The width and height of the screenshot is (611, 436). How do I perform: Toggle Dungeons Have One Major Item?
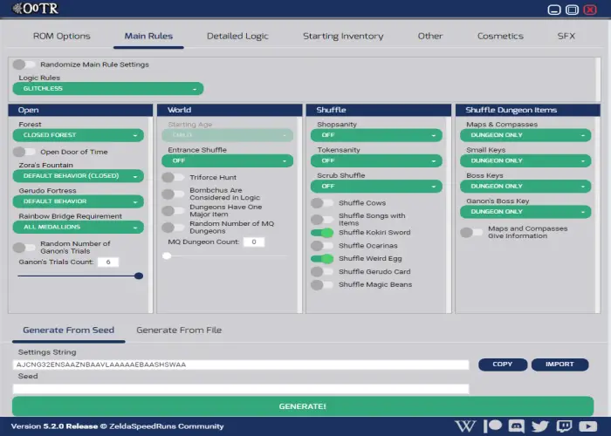pos(173,211)
